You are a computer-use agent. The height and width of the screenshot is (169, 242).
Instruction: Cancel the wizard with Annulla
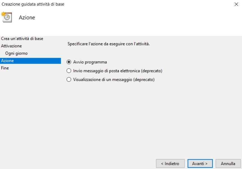pos(228,163)
